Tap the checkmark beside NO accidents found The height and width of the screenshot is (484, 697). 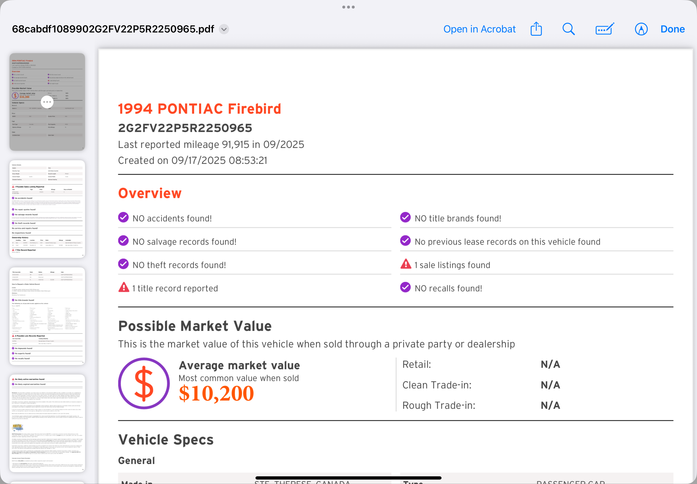(x=123, y=218)
